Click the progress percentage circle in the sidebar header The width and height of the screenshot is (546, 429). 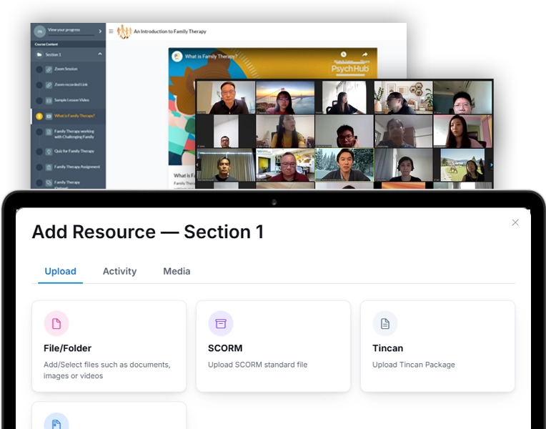[40, 31]
